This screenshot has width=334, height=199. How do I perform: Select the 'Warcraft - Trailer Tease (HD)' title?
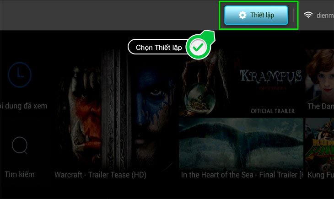pyautogui.click(x=100, y=175)
